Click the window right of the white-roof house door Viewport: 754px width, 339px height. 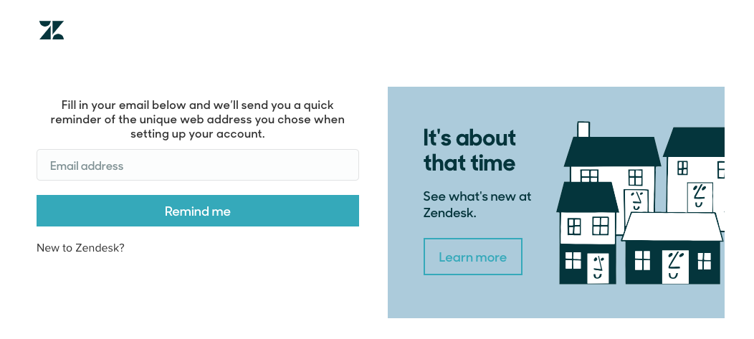[704, 260]
